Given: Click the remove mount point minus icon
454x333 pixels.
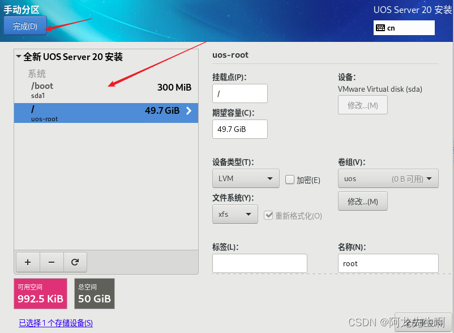Looking at the screenshot, I should point(52,262).
